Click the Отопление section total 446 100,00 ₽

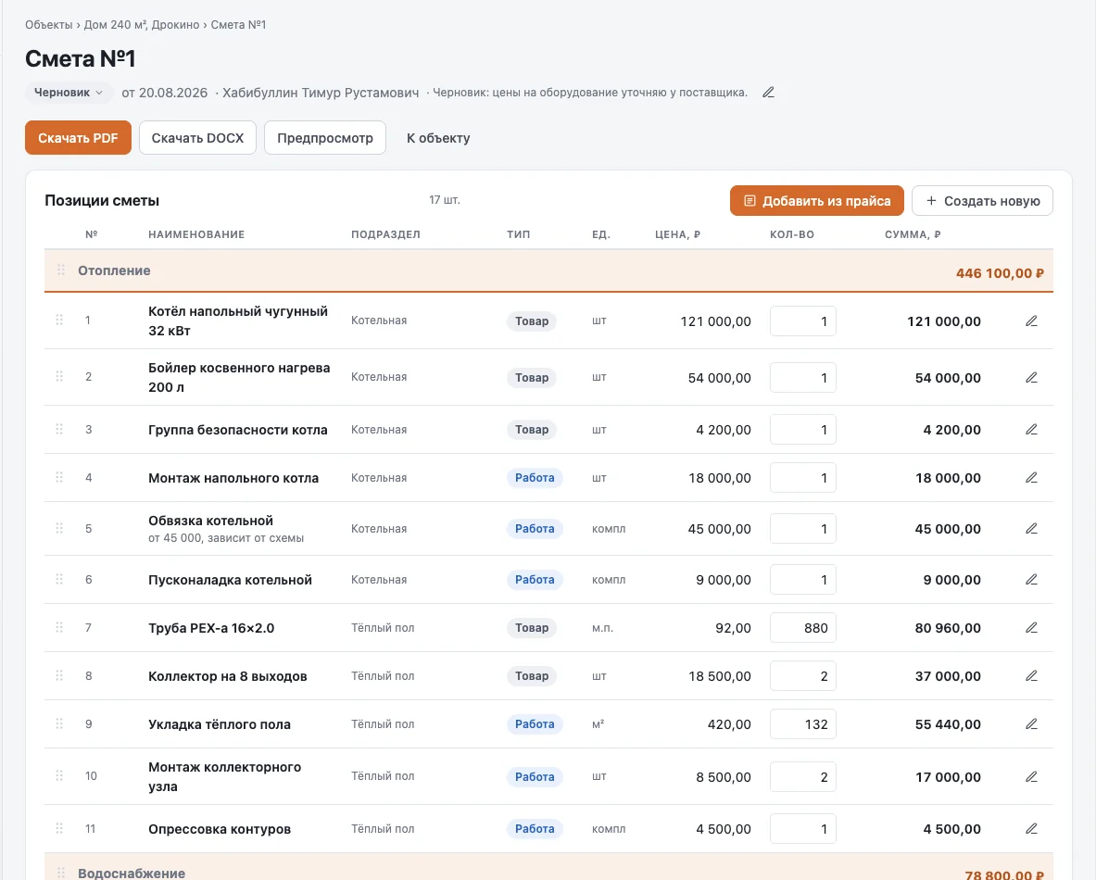[x=1000, y=273]
